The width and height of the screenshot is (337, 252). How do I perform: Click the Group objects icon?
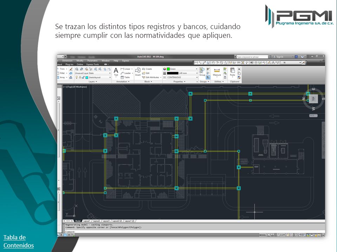coord(202,71)
